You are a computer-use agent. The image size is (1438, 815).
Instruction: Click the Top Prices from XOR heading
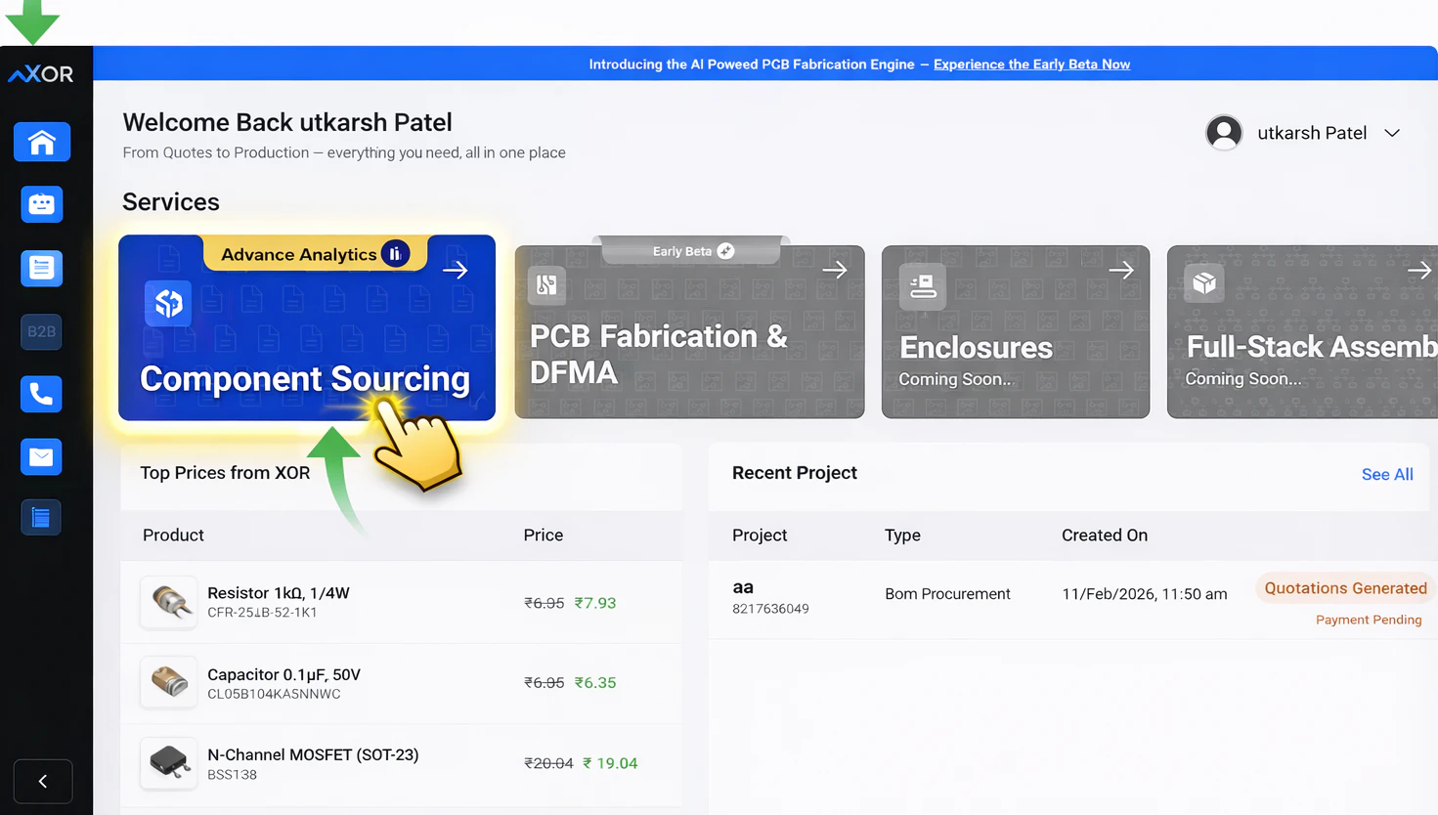click(225, 473)
